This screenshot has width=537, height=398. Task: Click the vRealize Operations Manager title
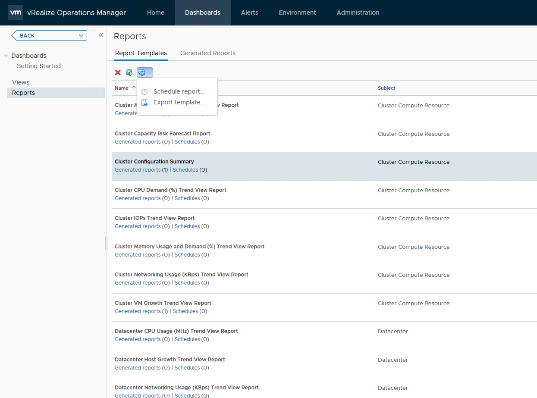tap(76, 13)
